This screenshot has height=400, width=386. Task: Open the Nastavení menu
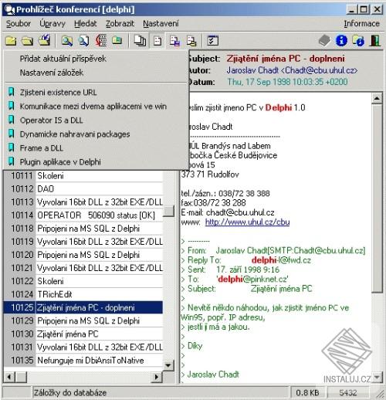click(x=161, y=24)
